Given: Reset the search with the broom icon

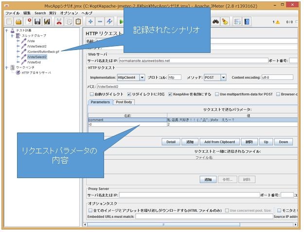Looking at the screenshot, I should [225, 21].
